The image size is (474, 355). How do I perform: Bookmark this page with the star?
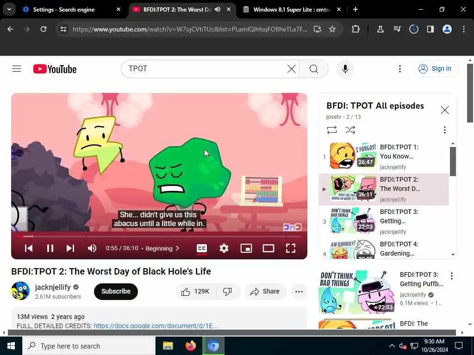(332, 29)
